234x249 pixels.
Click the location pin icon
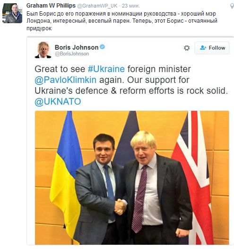click(x=232, y=6)
